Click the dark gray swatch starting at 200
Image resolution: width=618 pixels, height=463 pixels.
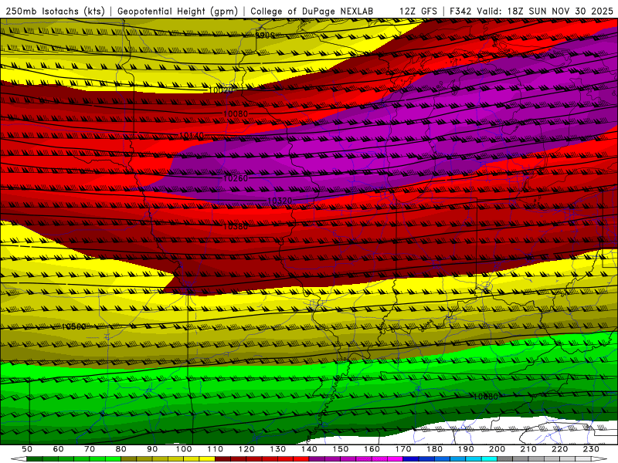(505, 459)
